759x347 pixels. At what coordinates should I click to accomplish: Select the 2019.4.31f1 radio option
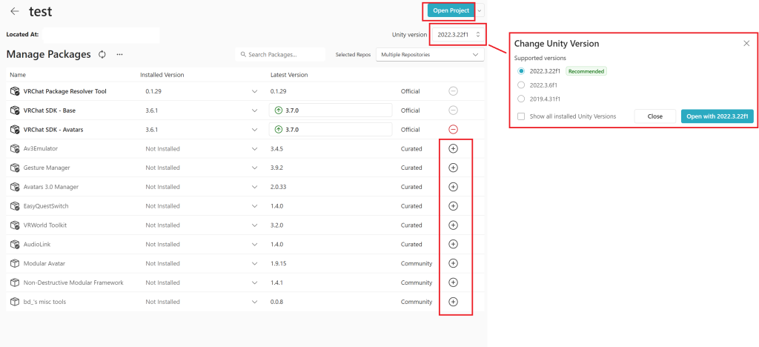(x=521, y=99)
